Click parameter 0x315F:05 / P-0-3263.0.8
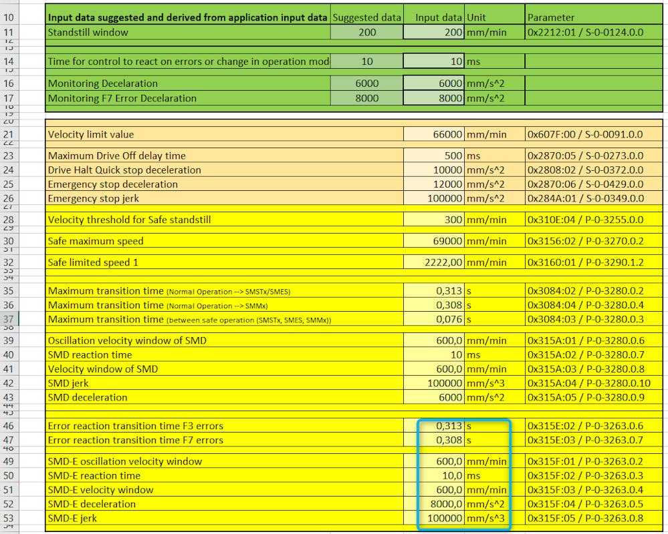The image size is (668, 534). tap(594, 518)
